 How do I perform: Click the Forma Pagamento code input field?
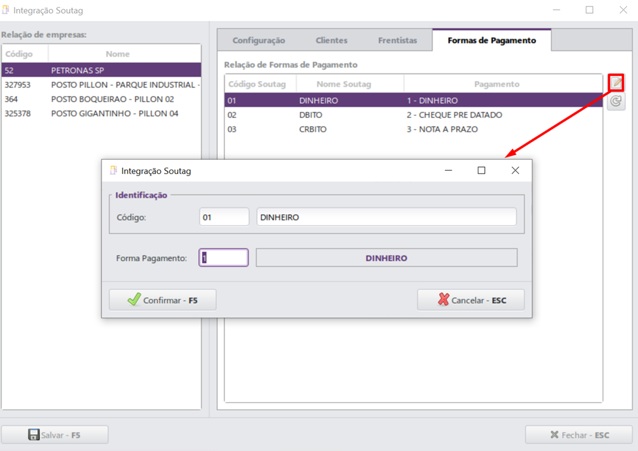point(223,258)
